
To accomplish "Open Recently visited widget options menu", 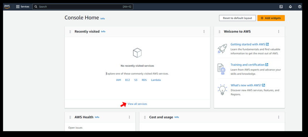I will tap(204, 32).
